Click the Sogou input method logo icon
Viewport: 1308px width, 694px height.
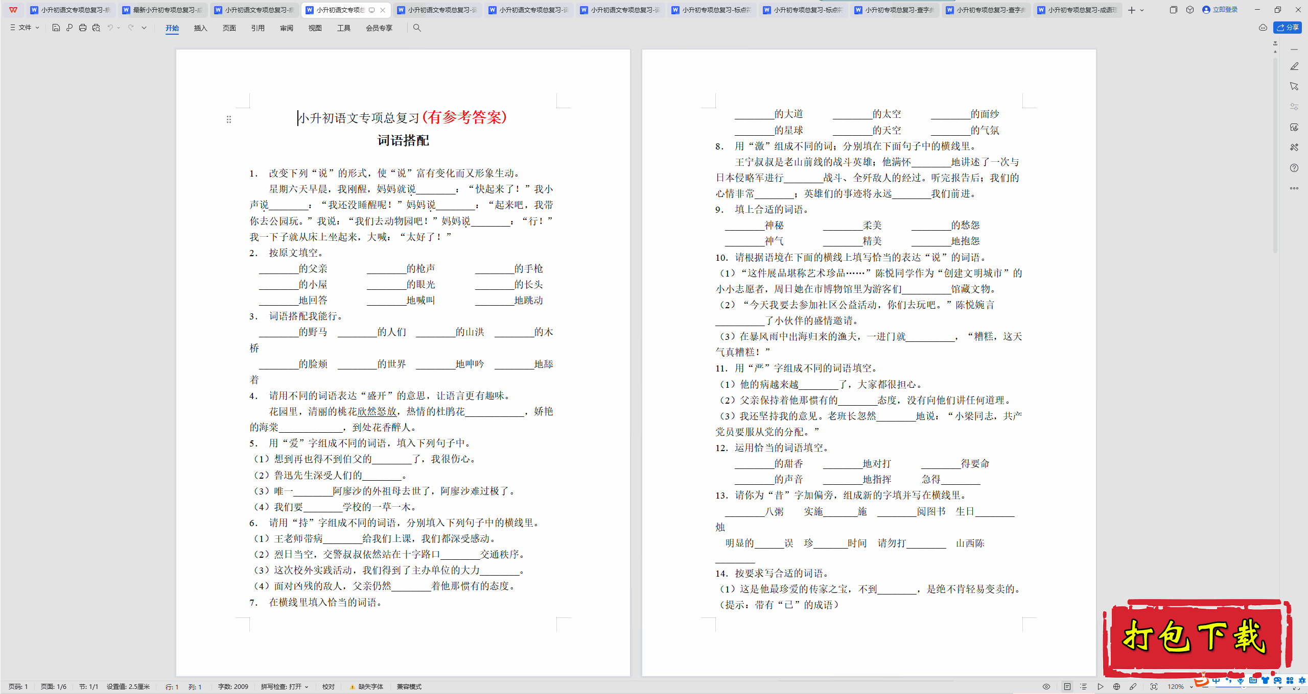1202,681
